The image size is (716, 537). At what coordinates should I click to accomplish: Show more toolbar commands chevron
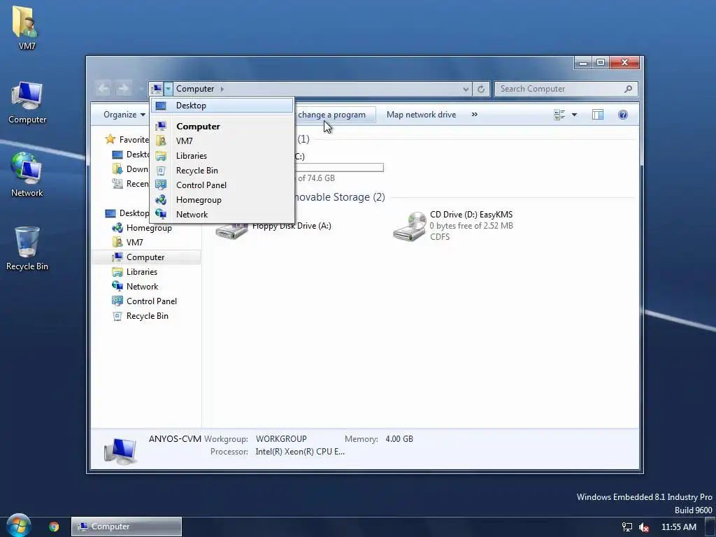tap(475, 115)
